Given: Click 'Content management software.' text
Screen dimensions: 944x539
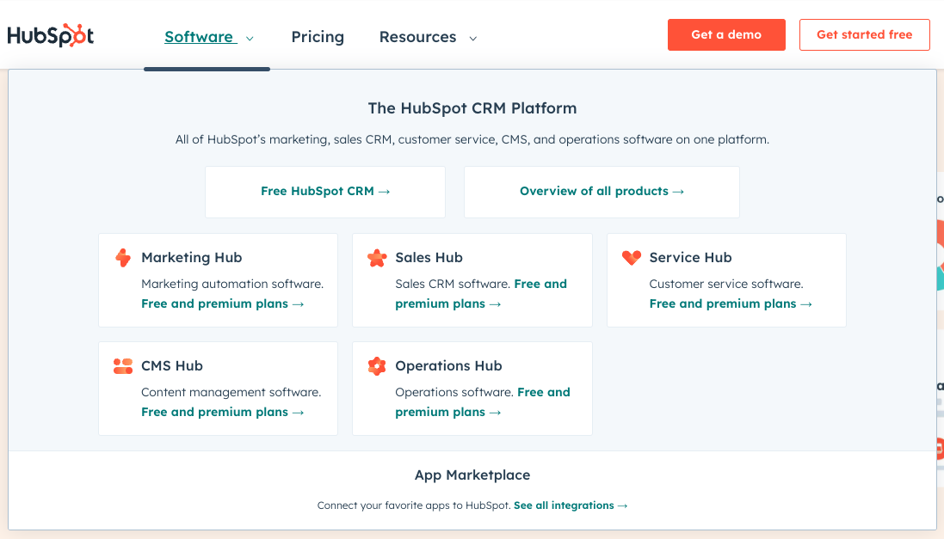Looking at the screenshot, I should point(231,392).
